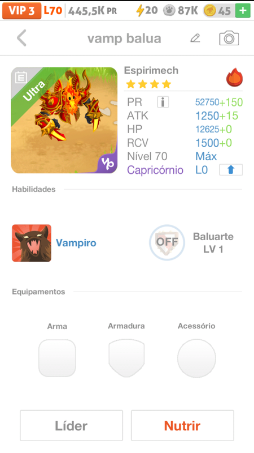The height and width of the screenshot is (453, 254).
Task: Tap the green plus add-coins button
Action: pos(243,11)
